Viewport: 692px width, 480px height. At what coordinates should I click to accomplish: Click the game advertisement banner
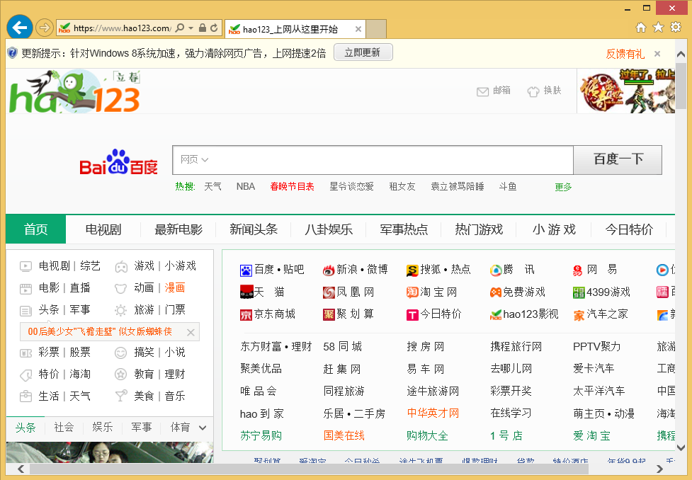pos(626,91)
